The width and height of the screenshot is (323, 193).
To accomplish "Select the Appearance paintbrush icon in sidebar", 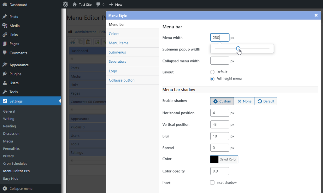I will (x=5, y=65).
